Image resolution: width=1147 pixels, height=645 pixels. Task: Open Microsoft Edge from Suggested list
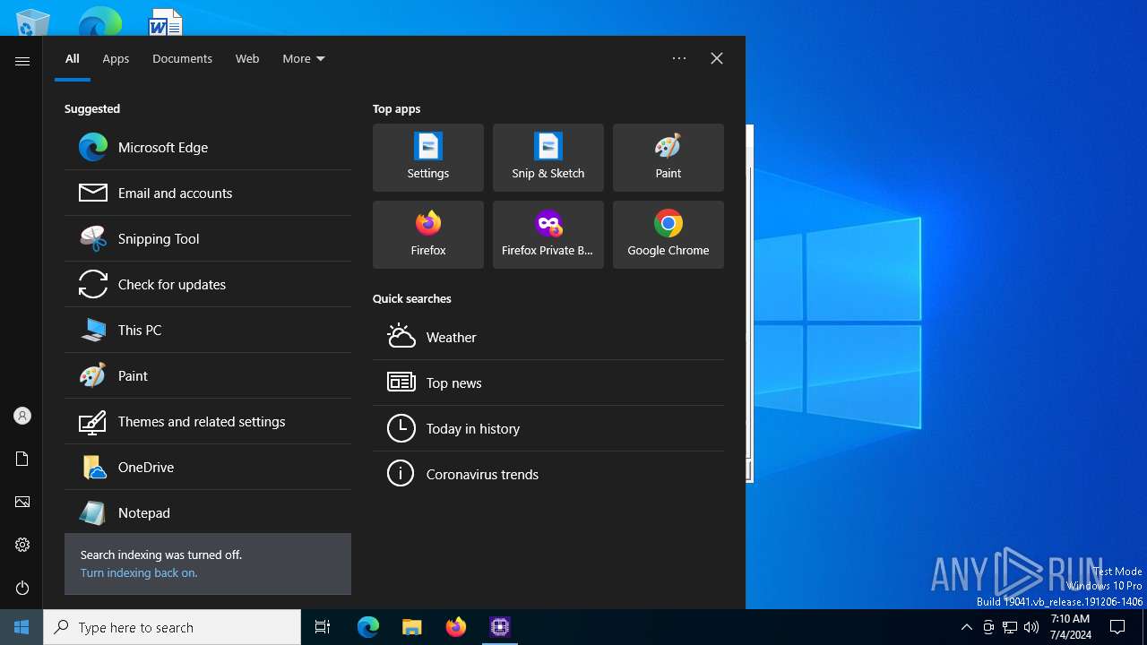[208, 147]
